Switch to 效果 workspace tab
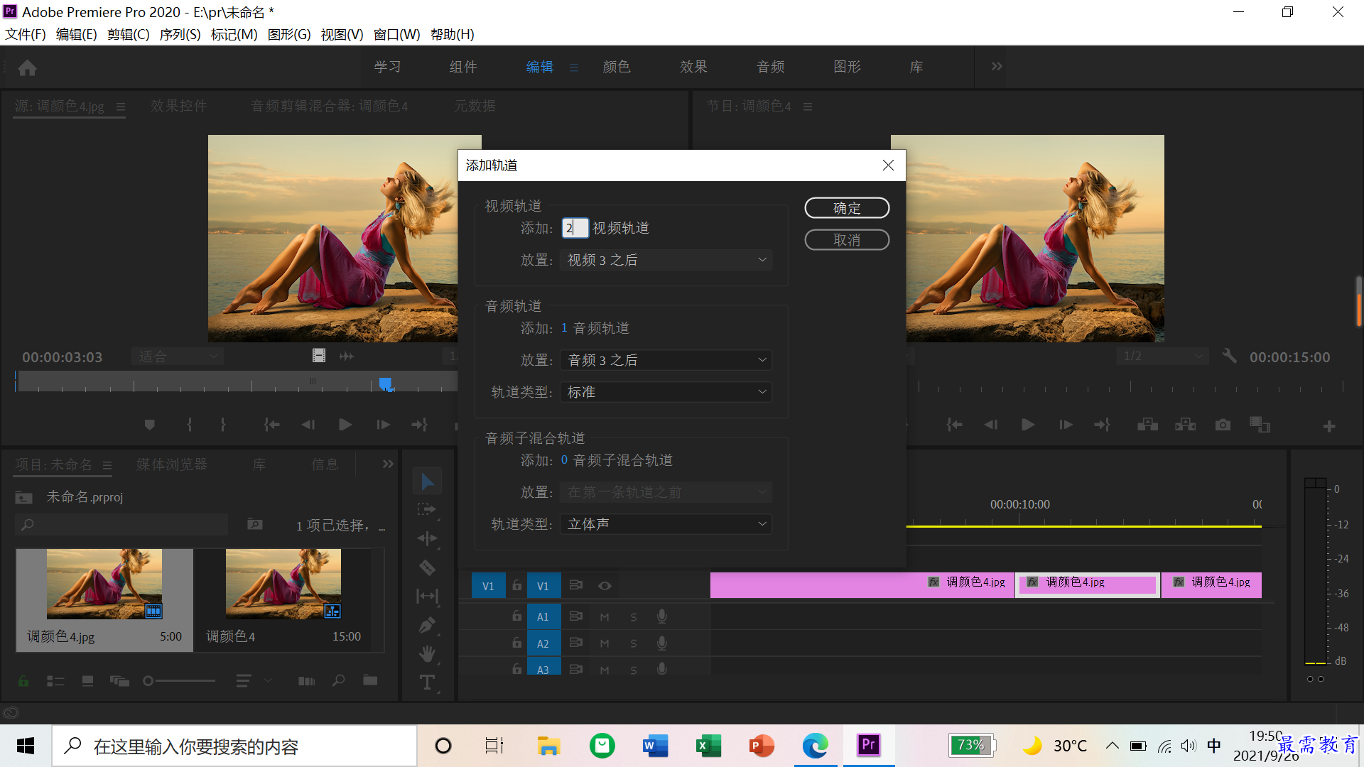 693,67
